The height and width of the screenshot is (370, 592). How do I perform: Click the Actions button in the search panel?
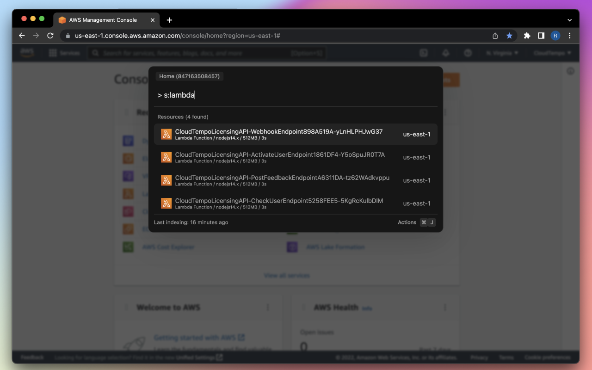407,222
